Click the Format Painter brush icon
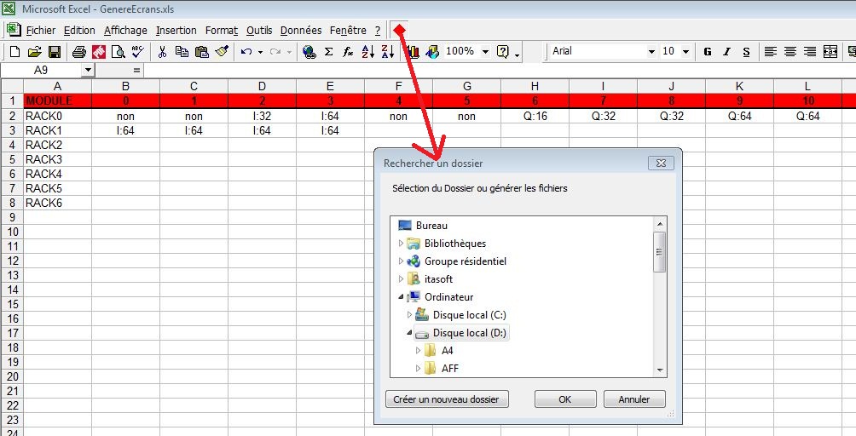 tap(222, 52)
